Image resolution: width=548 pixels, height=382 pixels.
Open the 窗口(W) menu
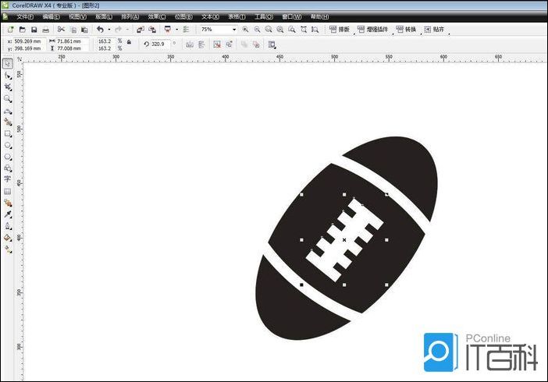(292, 16)
